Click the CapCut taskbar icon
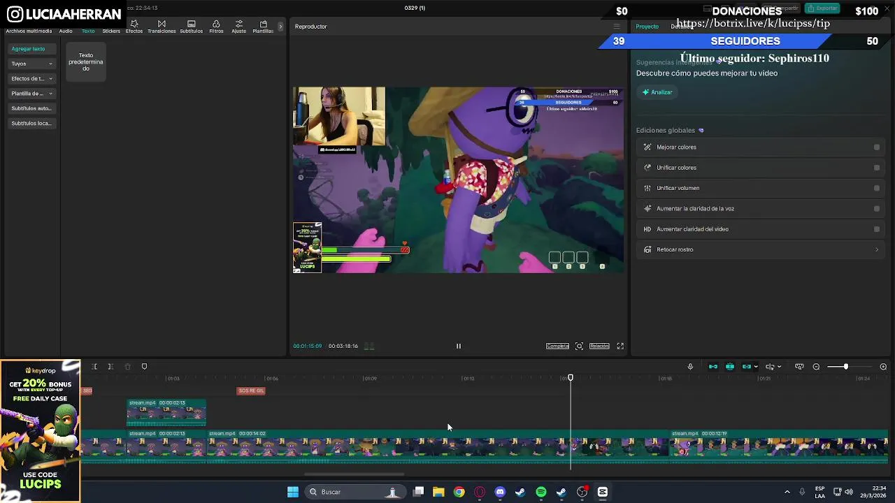Image resolution: width=895 pixels, height=503 pixels. (x=603, y=492)
